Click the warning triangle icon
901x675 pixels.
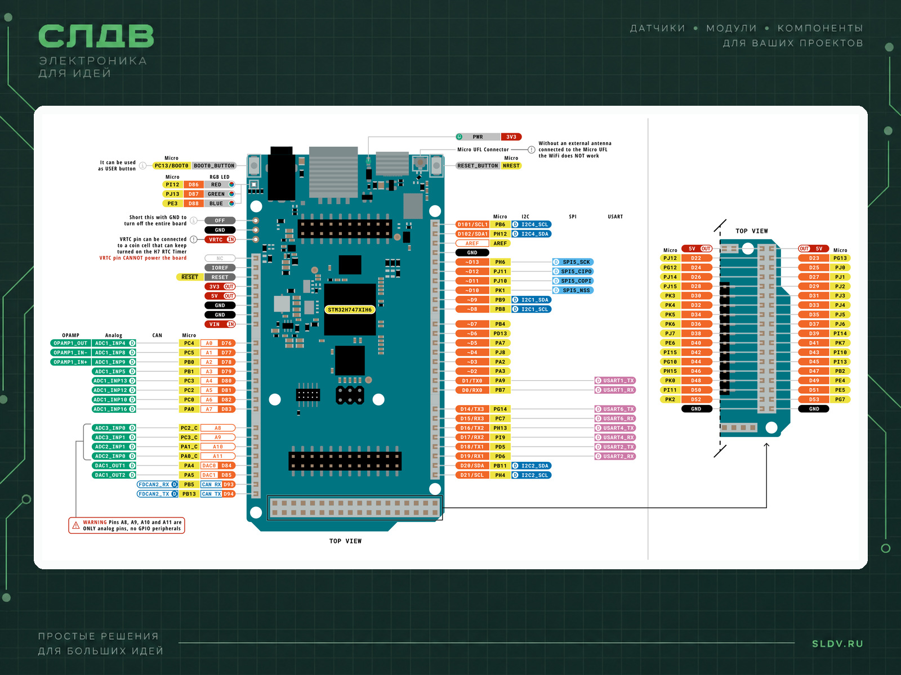tap(76, 525)
